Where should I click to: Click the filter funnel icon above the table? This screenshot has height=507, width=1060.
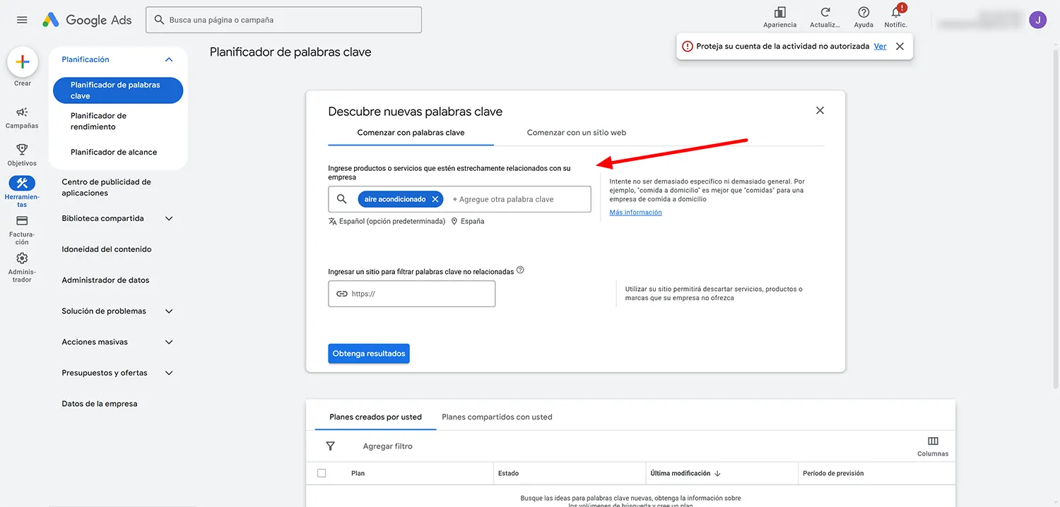point(330,446)
